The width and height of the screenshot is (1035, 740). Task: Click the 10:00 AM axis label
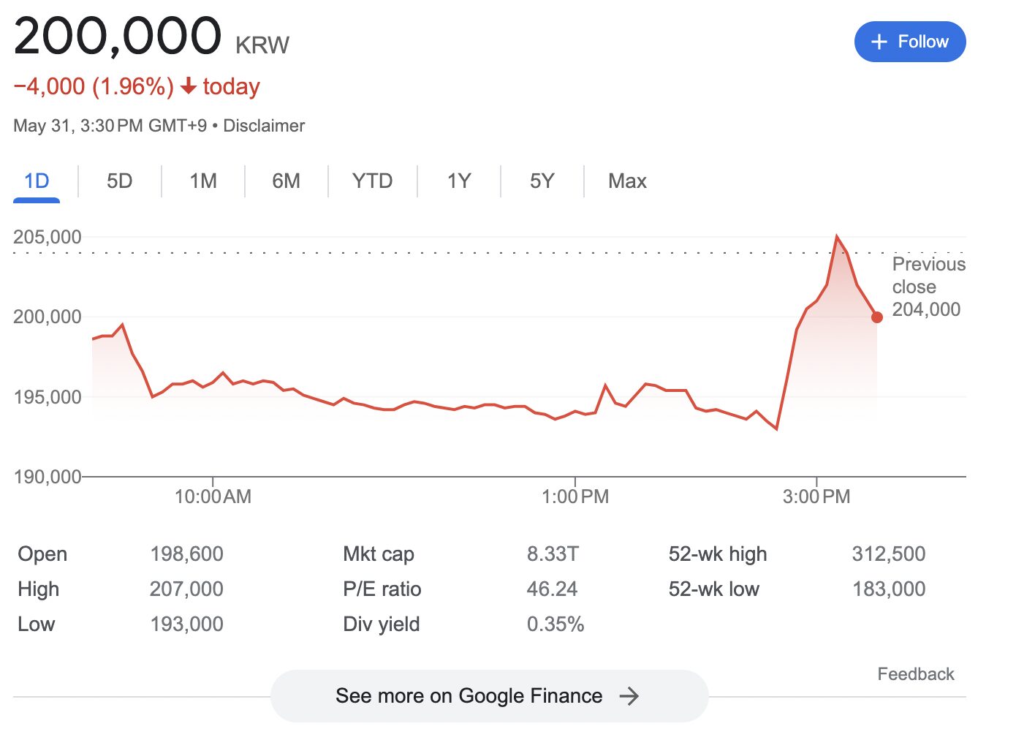coord(213,497)
